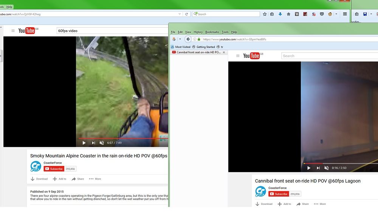Seek on the left video's red progress bar

(x=124, y=138)
